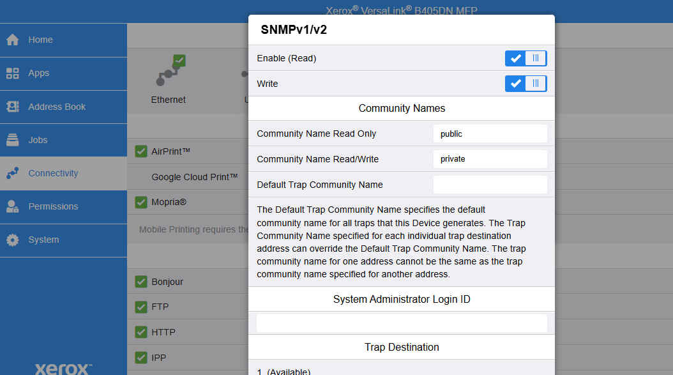Uncheck the AirPrint checkbox
Screen dimensions: 673x375
(x=142, y=151)
